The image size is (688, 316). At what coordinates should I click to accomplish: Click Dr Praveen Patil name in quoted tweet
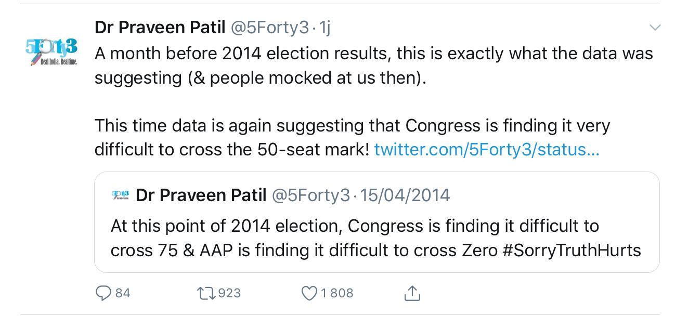tap(201, 195)
